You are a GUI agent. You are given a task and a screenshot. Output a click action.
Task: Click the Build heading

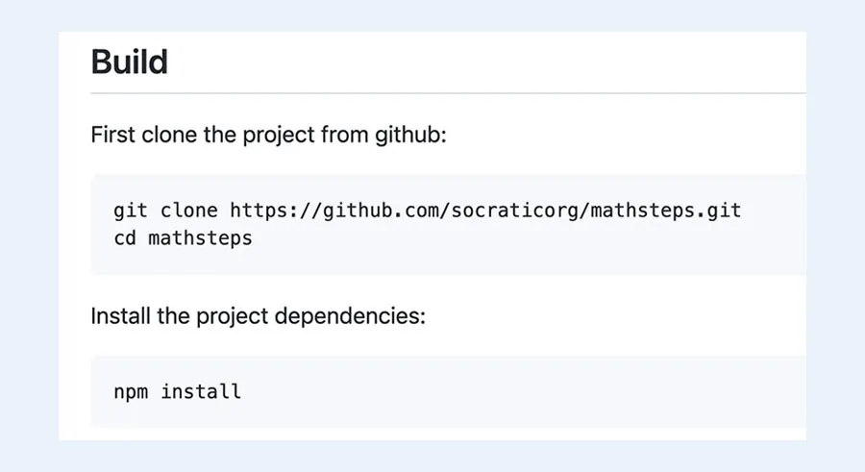[129, 62]
